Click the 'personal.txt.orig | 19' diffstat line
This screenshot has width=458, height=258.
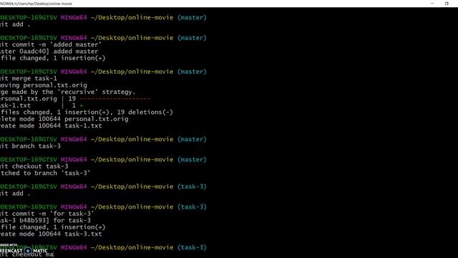[x=75, y=99]
